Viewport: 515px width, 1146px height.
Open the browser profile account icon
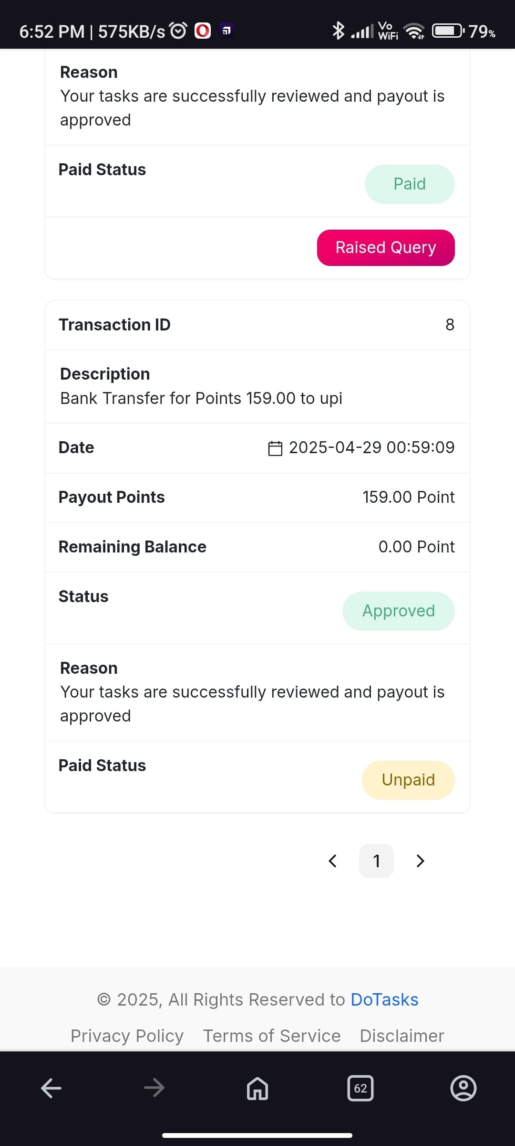pyautogui.click(x=463, y=1088)
